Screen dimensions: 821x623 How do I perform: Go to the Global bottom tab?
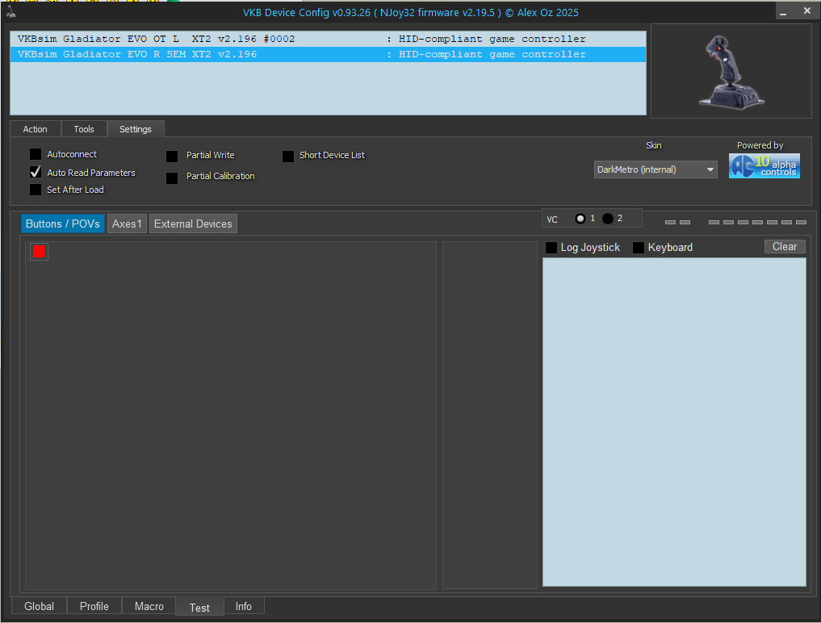click(40, 606)
